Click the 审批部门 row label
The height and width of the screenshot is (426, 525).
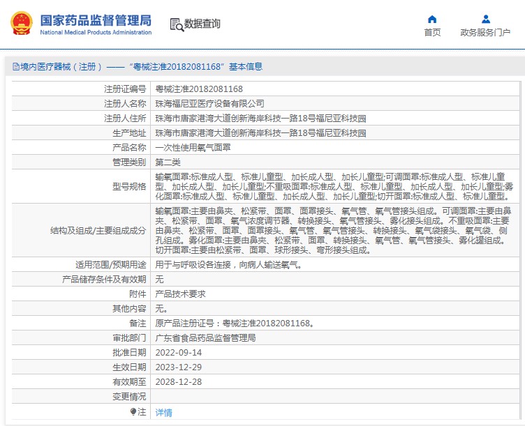pyautogui.click(x=129, y=338)
